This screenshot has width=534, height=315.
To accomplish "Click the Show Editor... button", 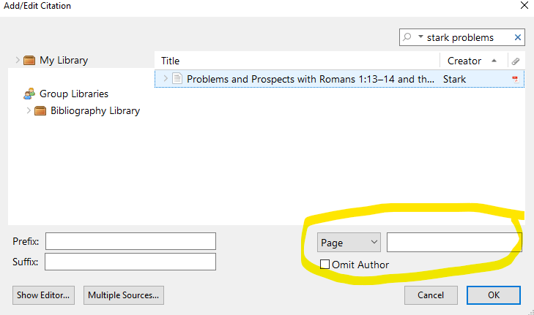I will pyautogui.click(x=44, y=295).
